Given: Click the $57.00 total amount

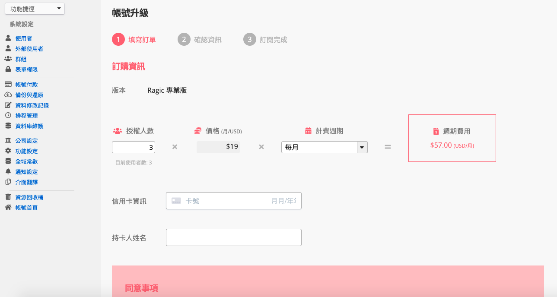Looking at the screenshot, I should coord(441,145).
